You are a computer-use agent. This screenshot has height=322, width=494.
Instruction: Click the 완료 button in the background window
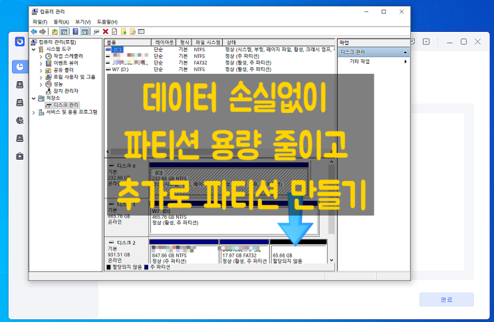coord(446,299)
